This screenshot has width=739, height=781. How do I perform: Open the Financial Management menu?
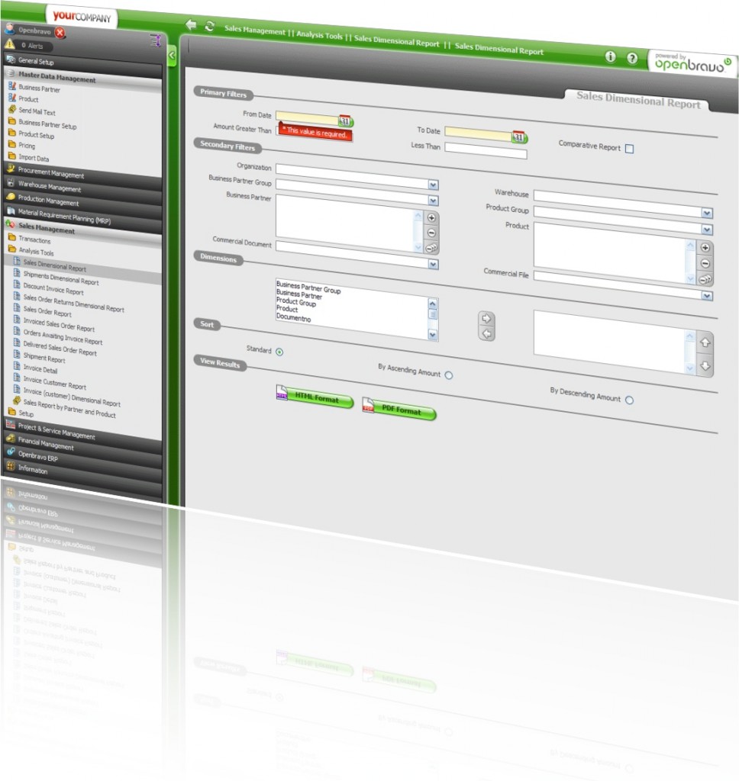point(46,446)
